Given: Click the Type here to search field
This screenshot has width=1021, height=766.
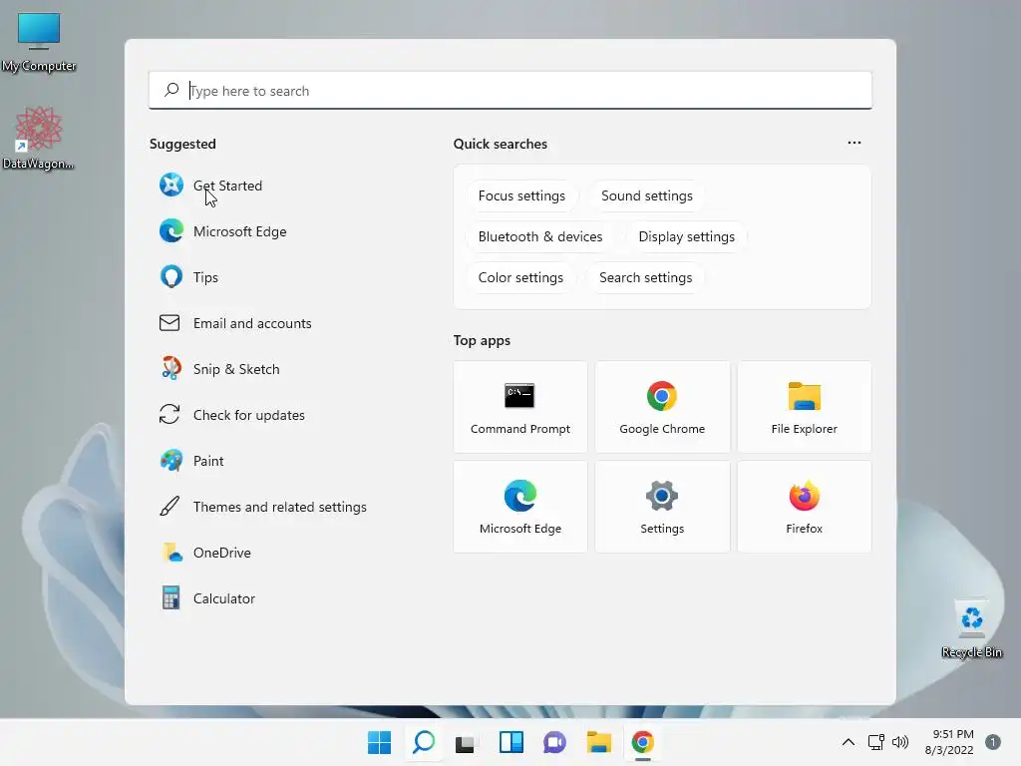Looking at the screenshot, I should pos(510,91).
